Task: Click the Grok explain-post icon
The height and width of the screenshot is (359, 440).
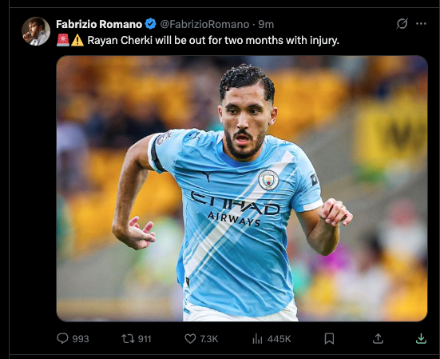Action: [402, 24]
